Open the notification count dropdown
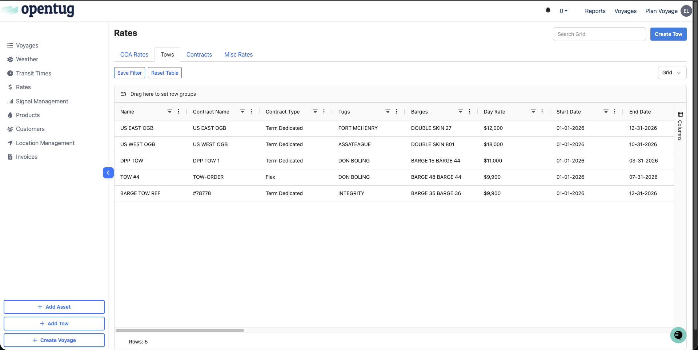 [x=563, y=11]
